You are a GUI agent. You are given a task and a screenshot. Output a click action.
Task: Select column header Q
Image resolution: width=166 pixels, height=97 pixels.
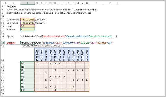click(111, 3)
